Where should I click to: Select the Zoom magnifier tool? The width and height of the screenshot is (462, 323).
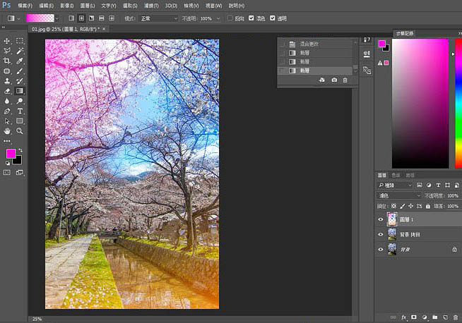pyautogui.click(x=20, y=130)
